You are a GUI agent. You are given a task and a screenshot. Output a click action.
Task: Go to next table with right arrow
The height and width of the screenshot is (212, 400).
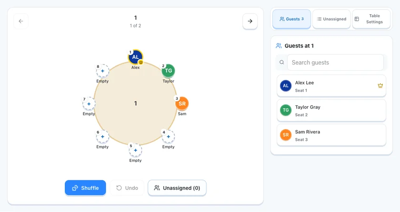click(x=250, y=21)
